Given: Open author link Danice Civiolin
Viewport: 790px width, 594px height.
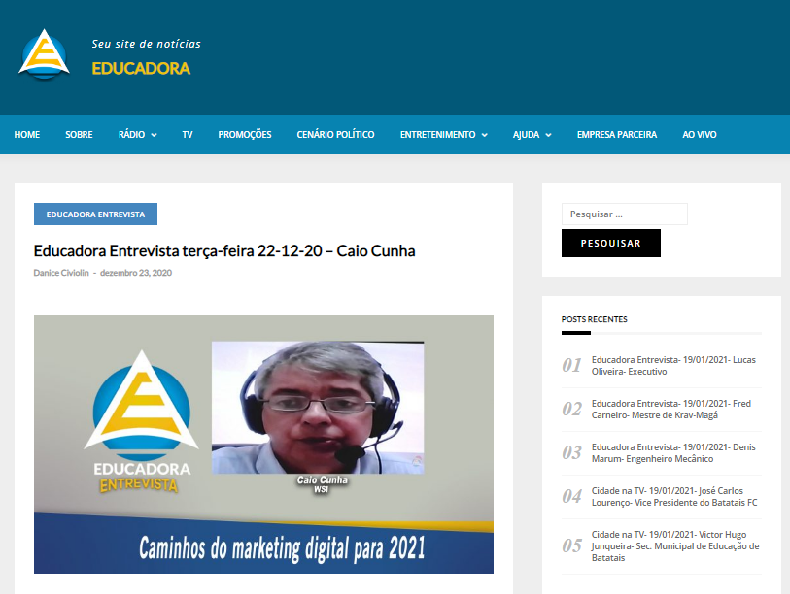Looking at the screenshot, I should (60, 273).
